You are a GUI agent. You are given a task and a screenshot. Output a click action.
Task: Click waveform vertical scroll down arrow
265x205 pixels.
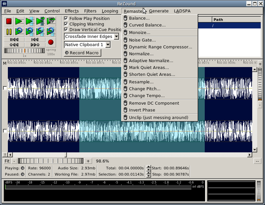click(x=255, y=150)
